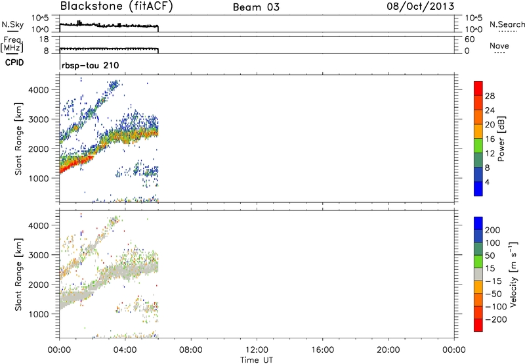Viewport: 525px width, 364px height.
Task: Click the red top of power colorbar
Action: pyautogui.click(x=478, y=88)
